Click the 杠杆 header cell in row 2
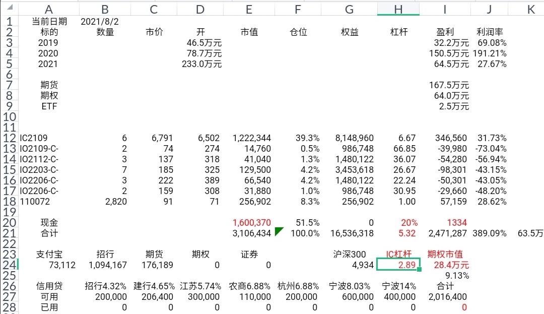The width and height of the screenshot is (544, 314). click(x=398, y=32)
